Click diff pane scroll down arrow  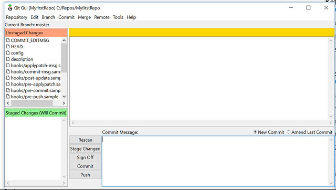[x=331, y=117]
